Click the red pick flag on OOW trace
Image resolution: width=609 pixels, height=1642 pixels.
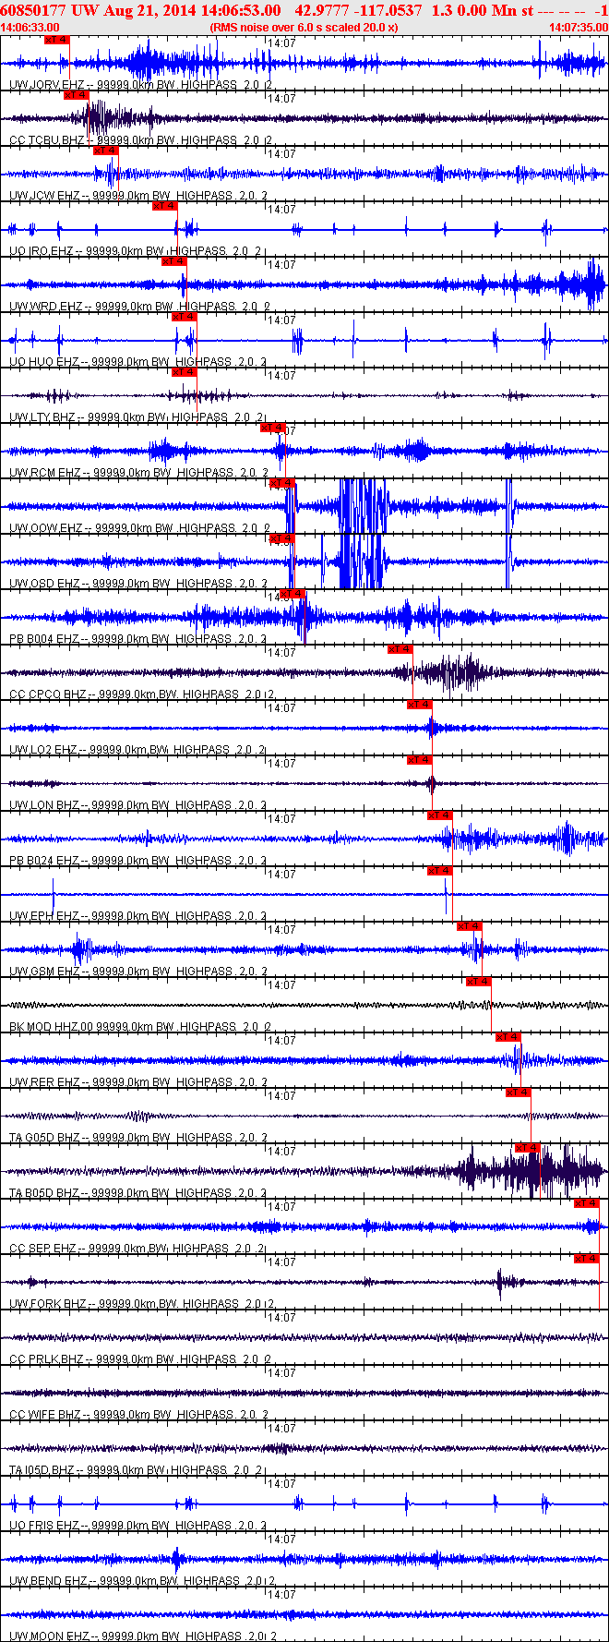pyautogui.click(x=282, y=483)
